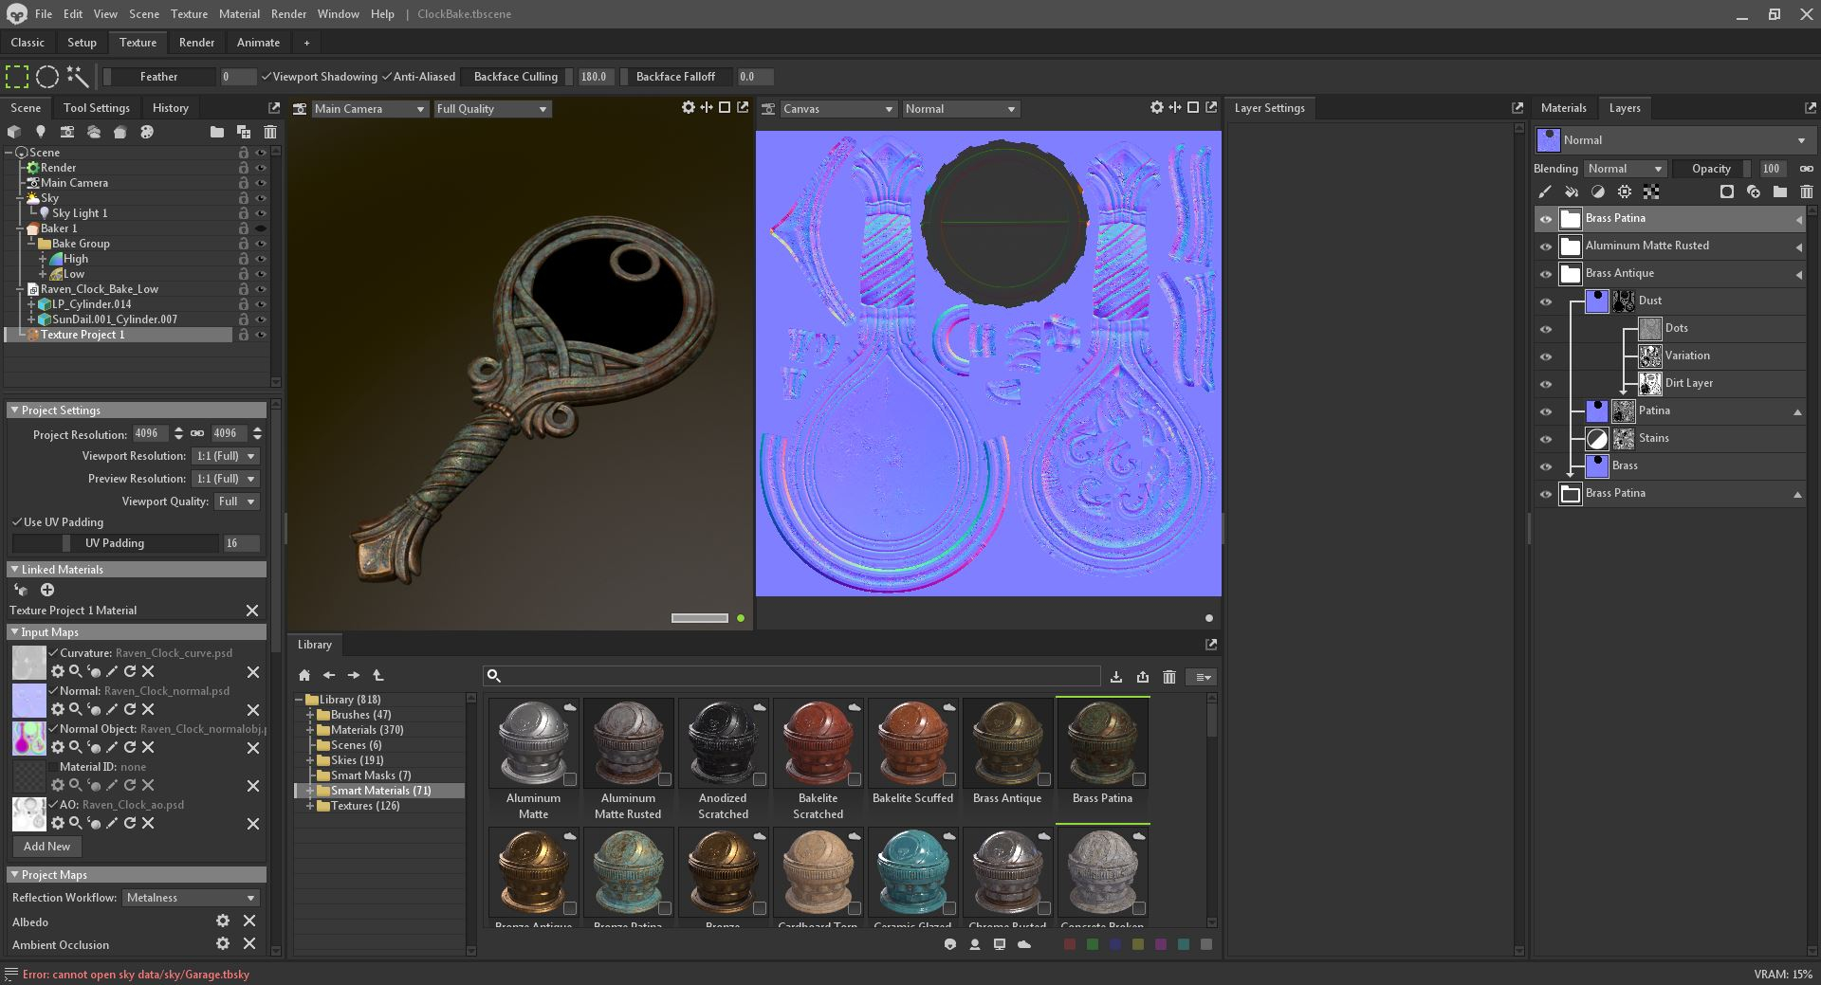
Task: Hide the Aluminum Matte Rusted layer
Action: coord(1546,246)
